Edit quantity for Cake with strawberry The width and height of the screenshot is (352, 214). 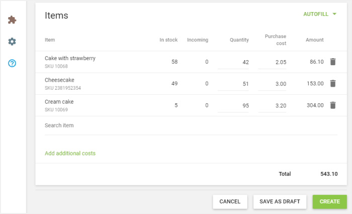click(x=233, y=62)
